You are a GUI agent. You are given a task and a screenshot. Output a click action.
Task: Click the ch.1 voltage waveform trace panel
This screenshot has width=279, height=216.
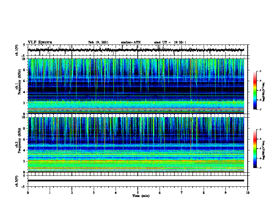click(x=138, y=50)
